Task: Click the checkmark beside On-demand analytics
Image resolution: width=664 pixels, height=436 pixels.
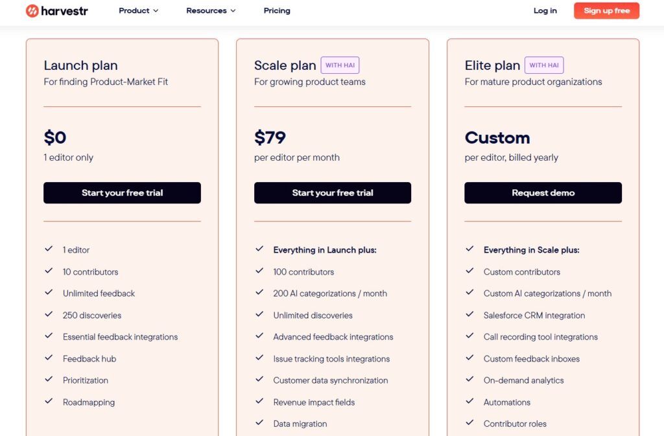Action: (x=469, y=380)
